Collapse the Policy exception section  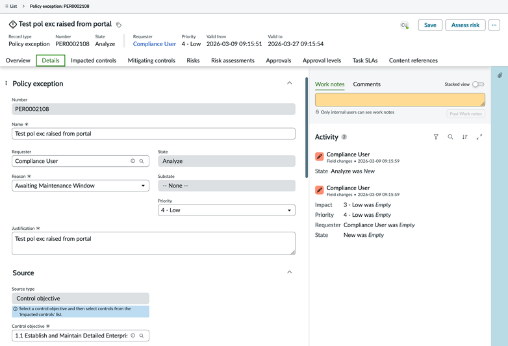[x=289, y=83]
